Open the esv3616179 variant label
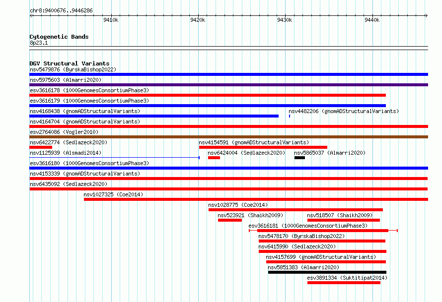The width and height of the screenshot is (442, 302). [x=89, y=101]
